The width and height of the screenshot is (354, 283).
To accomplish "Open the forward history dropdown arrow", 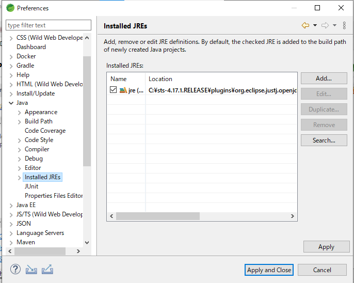I will click(x=334, y=25).
